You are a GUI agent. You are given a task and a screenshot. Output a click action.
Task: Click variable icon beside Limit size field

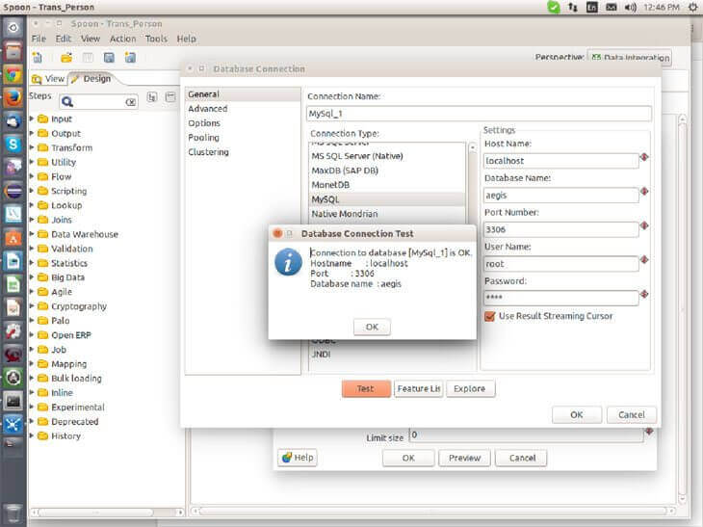[x=649, y=432]
